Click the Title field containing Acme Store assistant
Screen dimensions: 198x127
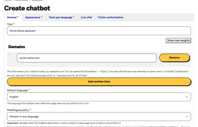[99, 31]
